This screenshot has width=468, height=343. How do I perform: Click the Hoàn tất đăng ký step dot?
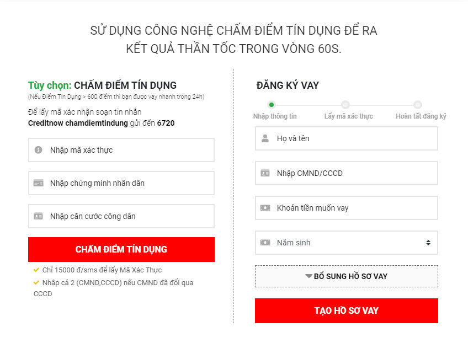(418, 104)
